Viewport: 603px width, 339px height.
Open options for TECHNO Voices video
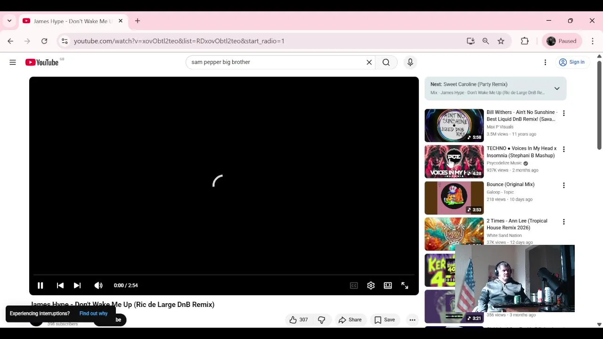point(563,149)
